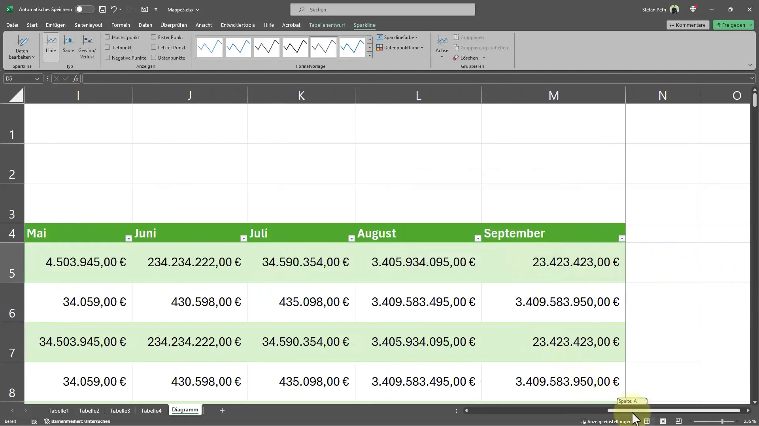
Task: Switch to Page Break Preview view
Action: (679, 421)
